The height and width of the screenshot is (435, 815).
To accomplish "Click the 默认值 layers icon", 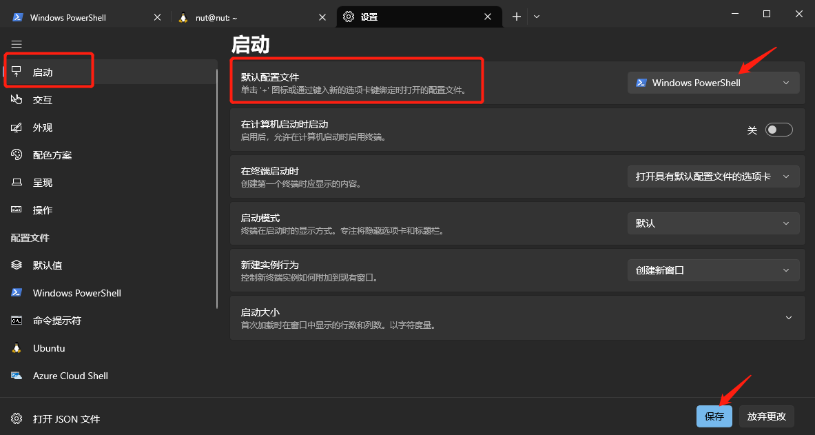I will [x=17, y=265].
